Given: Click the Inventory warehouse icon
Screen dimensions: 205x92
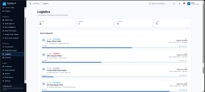Looking at the screenshot, I should [3, 58].
